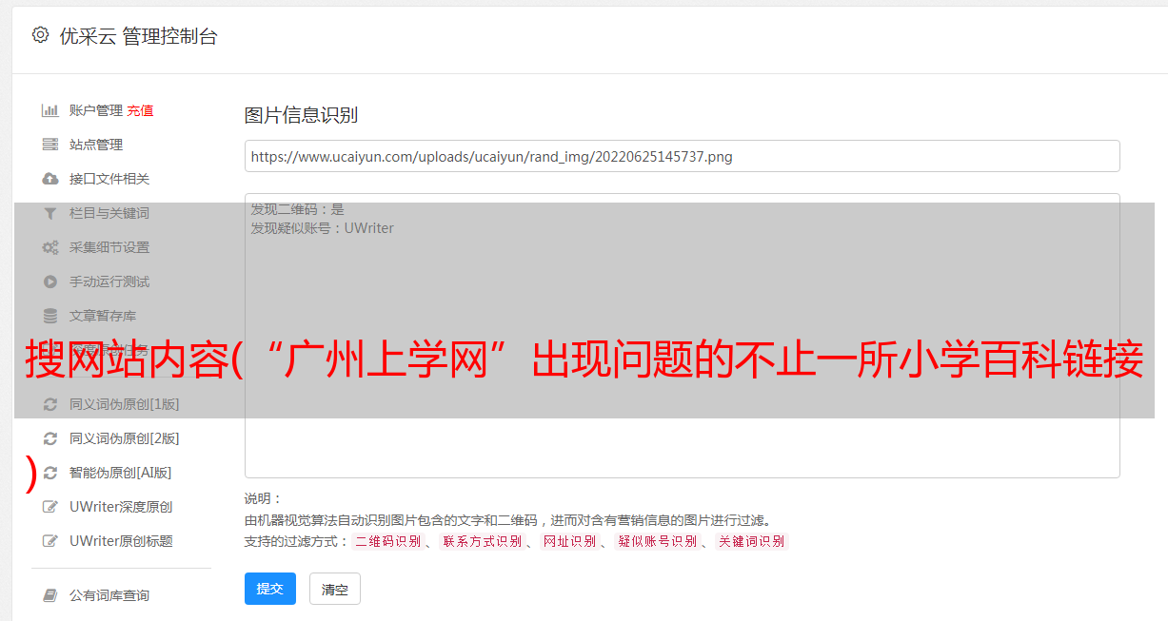Click refresh icon next to 智能伪原创[AI版]
1168x621 pixels.
(50, 473)
